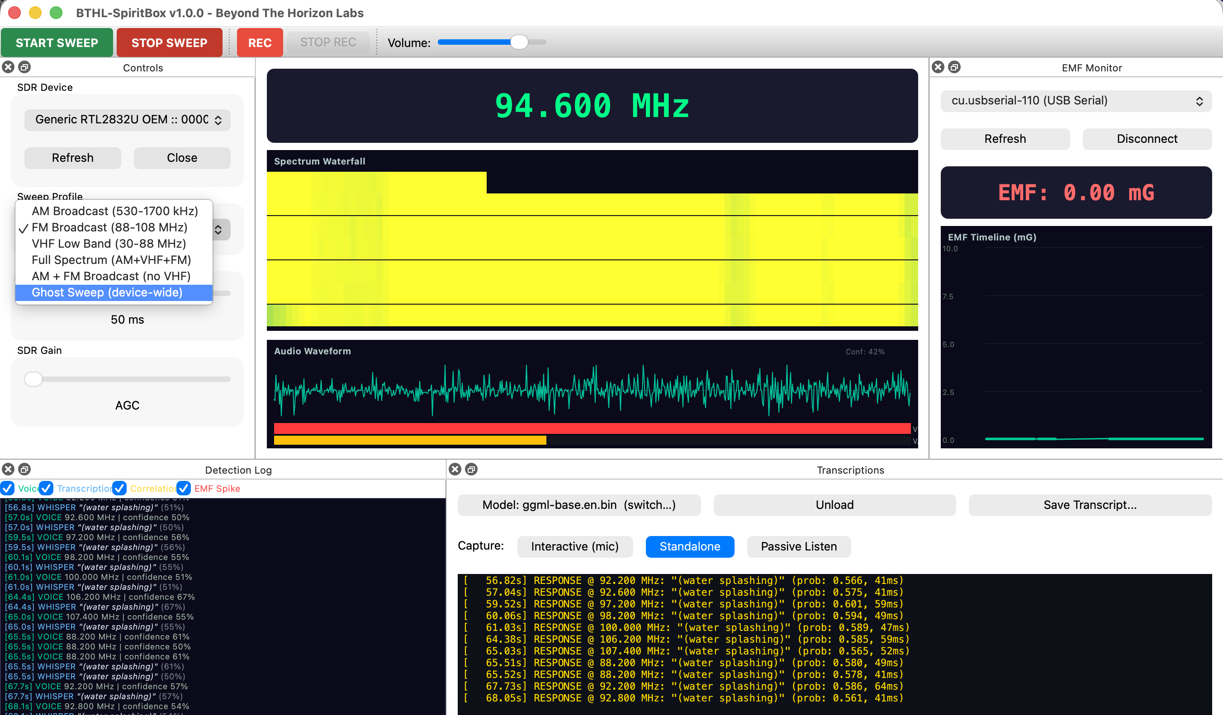Select the 97.200 MHz confidence 56% log entry

point(97,537)
